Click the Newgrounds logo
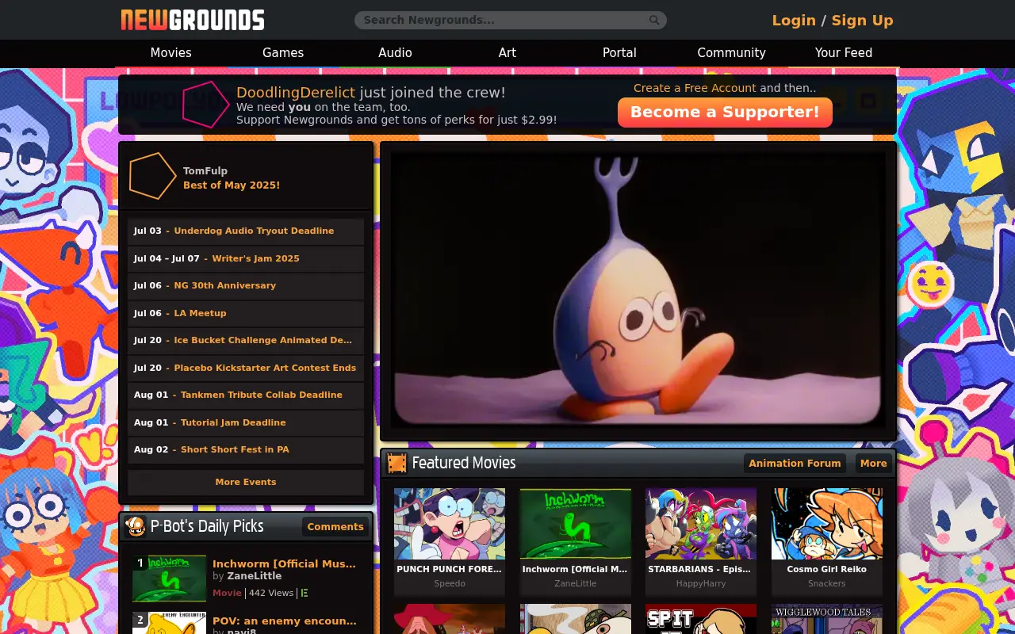 point(193,20)
